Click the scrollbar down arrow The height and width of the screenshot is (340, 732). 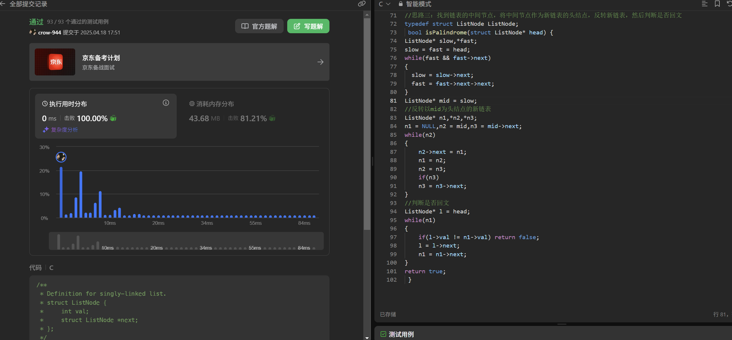point(367,338)
